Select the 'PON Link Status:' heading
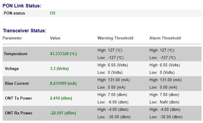 tap(22, 6)
